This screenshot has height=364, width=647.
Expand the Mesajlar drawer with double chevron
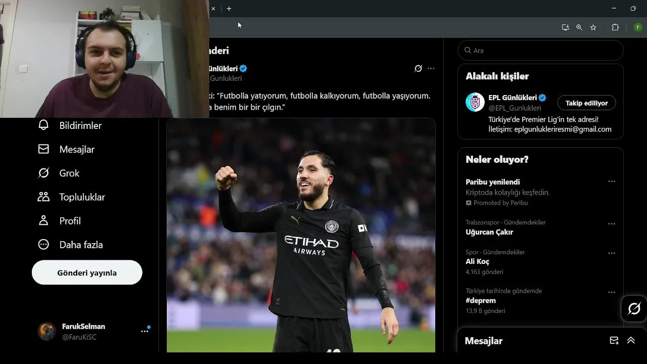(631, 340)
